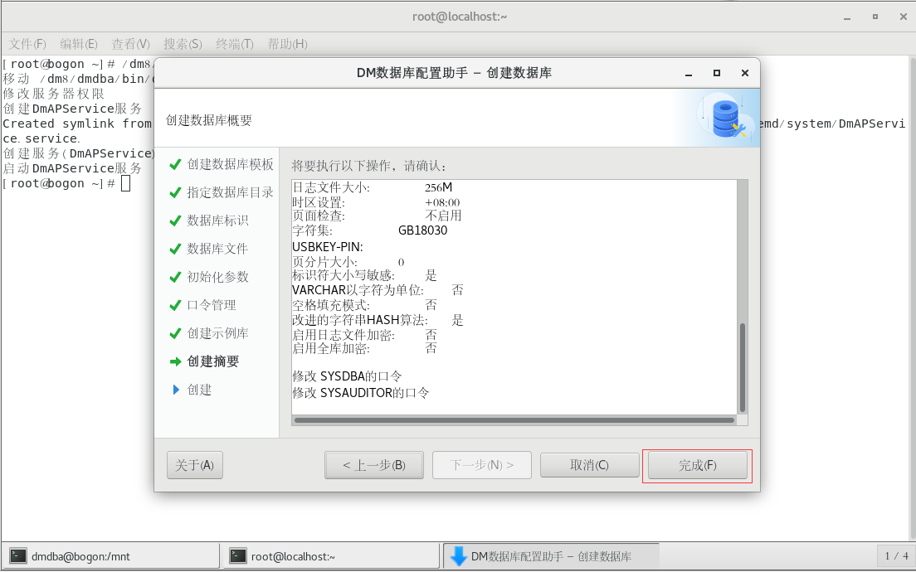Open the 终端(T) terminal menu
Viewport: 916px width, 572px height.
234,44
